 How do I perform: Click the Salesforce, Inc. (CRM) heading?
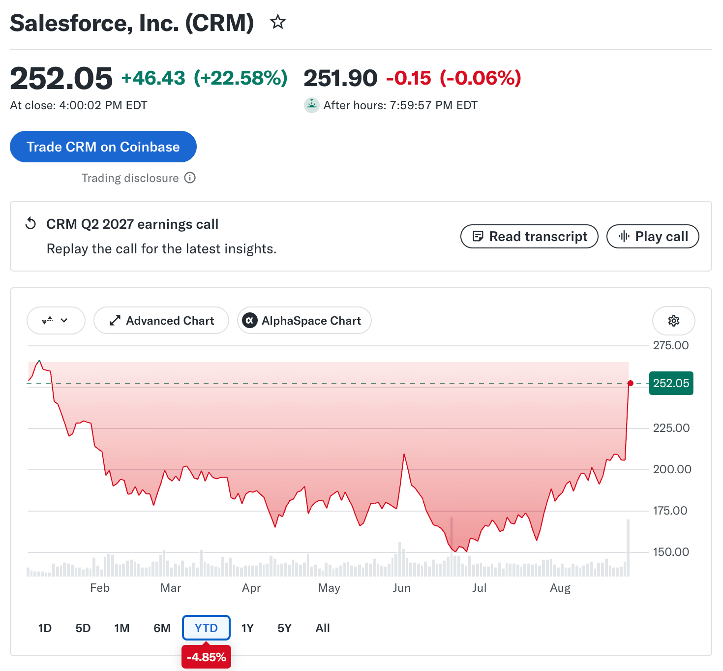tap(132, 23)
